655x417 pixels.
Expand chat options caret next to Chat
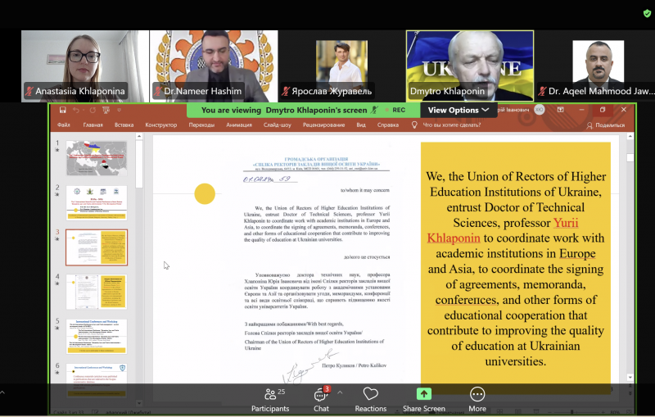tap(340, 393)
